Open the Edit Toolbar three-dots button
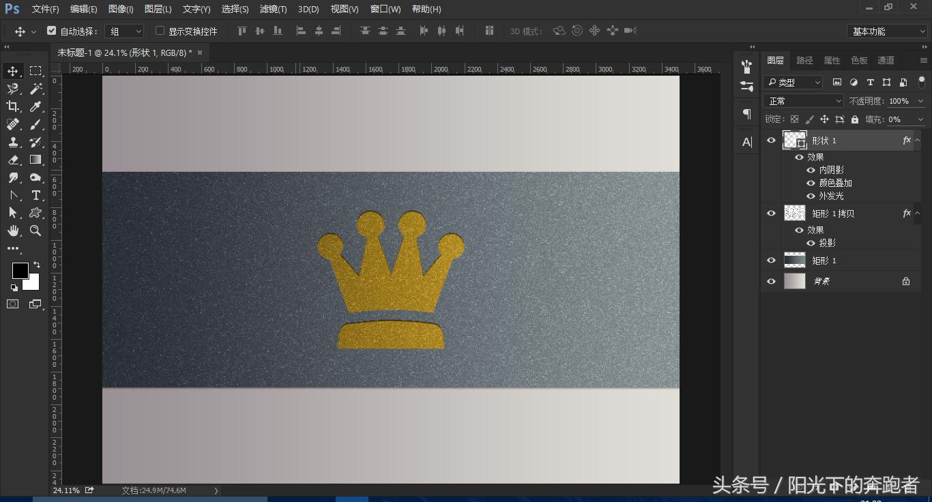This screenshot has width=932, height=502. click(13, 249)
